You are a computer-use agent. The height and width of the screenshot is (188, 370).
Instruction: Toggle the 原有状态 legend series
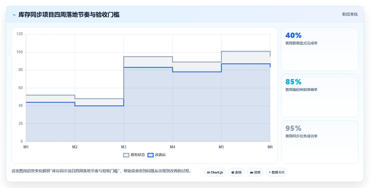tap(134, 155)
